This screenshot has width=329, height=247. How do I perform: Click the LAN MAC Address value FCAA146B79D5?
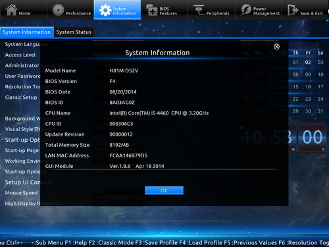tap(128, 155)
